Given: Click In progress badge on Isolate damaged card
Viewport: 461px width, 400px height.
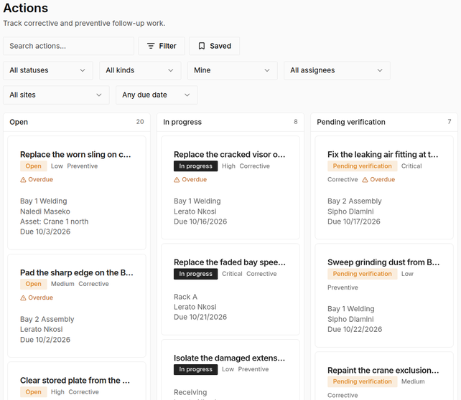Looking at the screenshot, I should [195, 369].
